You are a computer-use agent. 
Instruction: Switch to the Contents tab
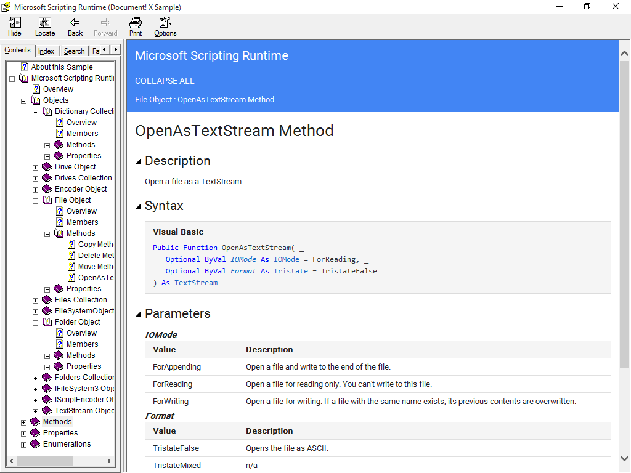(x=17, y=50)
